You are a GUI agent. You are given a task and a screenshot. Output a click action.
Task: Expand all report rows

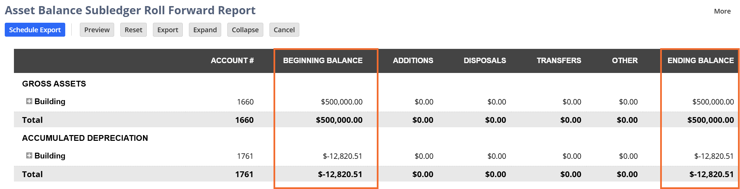click(x=205, y=30)
